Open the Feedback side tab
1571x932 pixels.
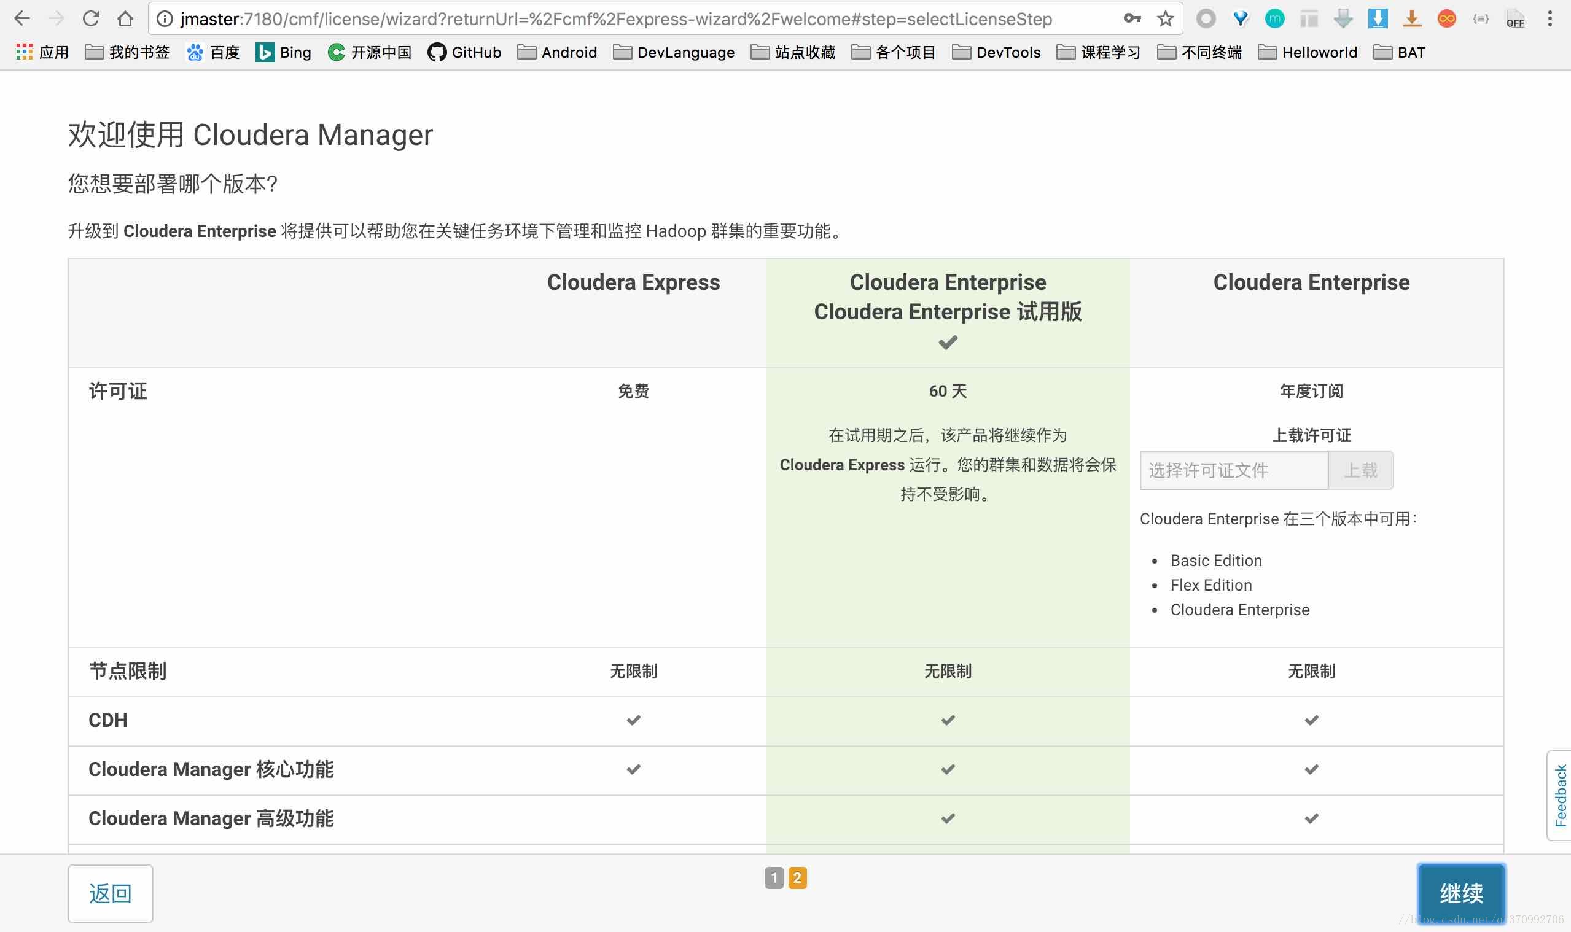tap(1560, 795)
